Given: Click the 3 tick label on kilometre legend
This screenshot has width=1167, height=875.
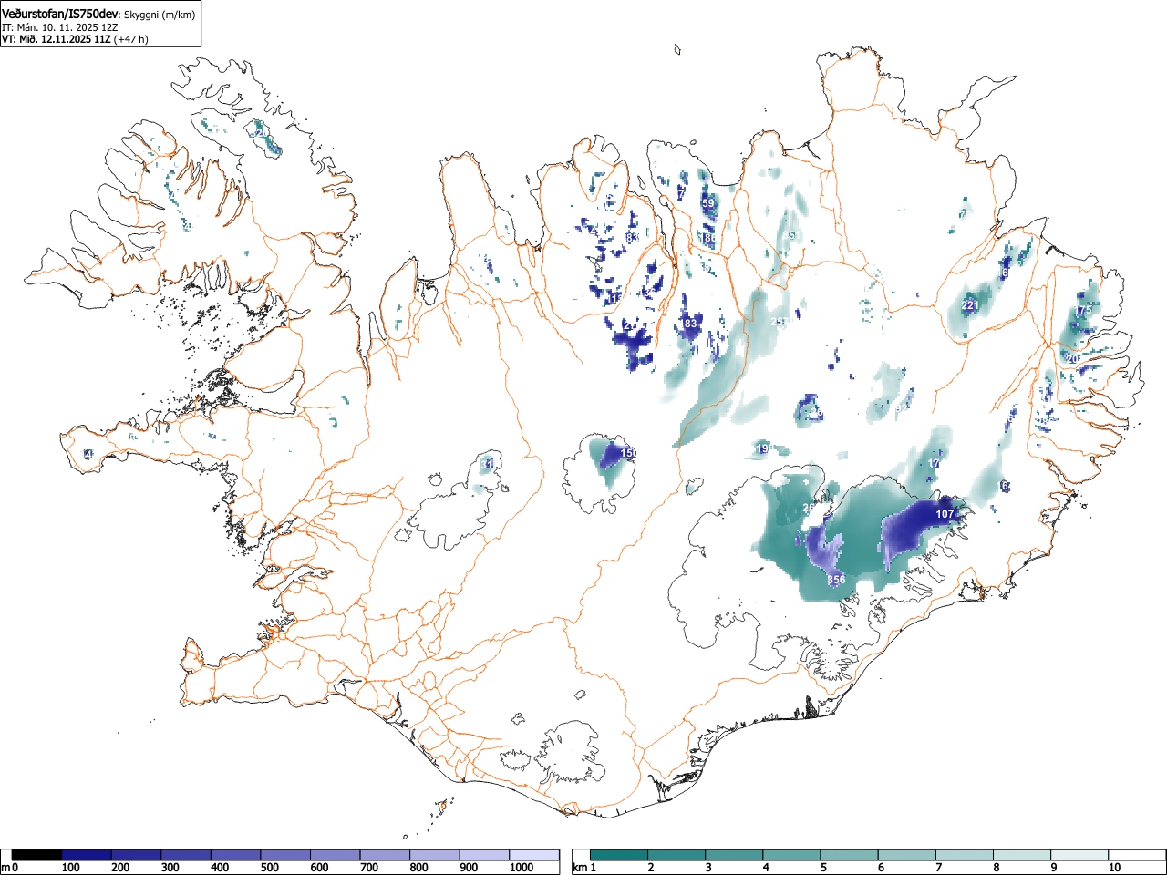Looking at the screenshot, I should [708, 868].
